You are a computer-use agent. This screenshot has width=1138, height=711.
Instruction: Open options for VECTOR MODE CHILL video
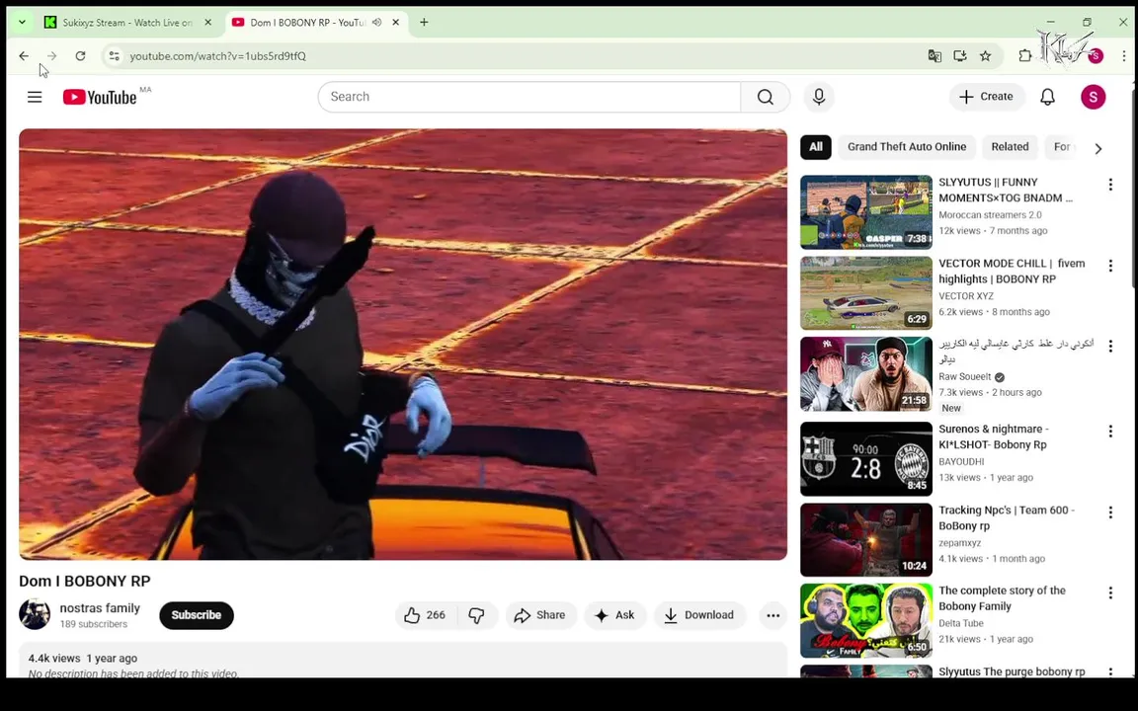(x=1109, y=266)
